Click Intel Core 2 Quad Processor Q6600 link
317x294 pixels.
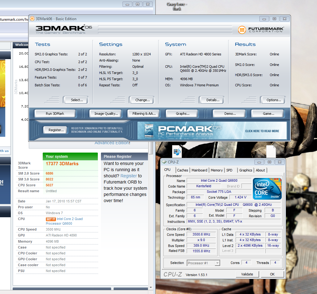[x=64, y=221]
